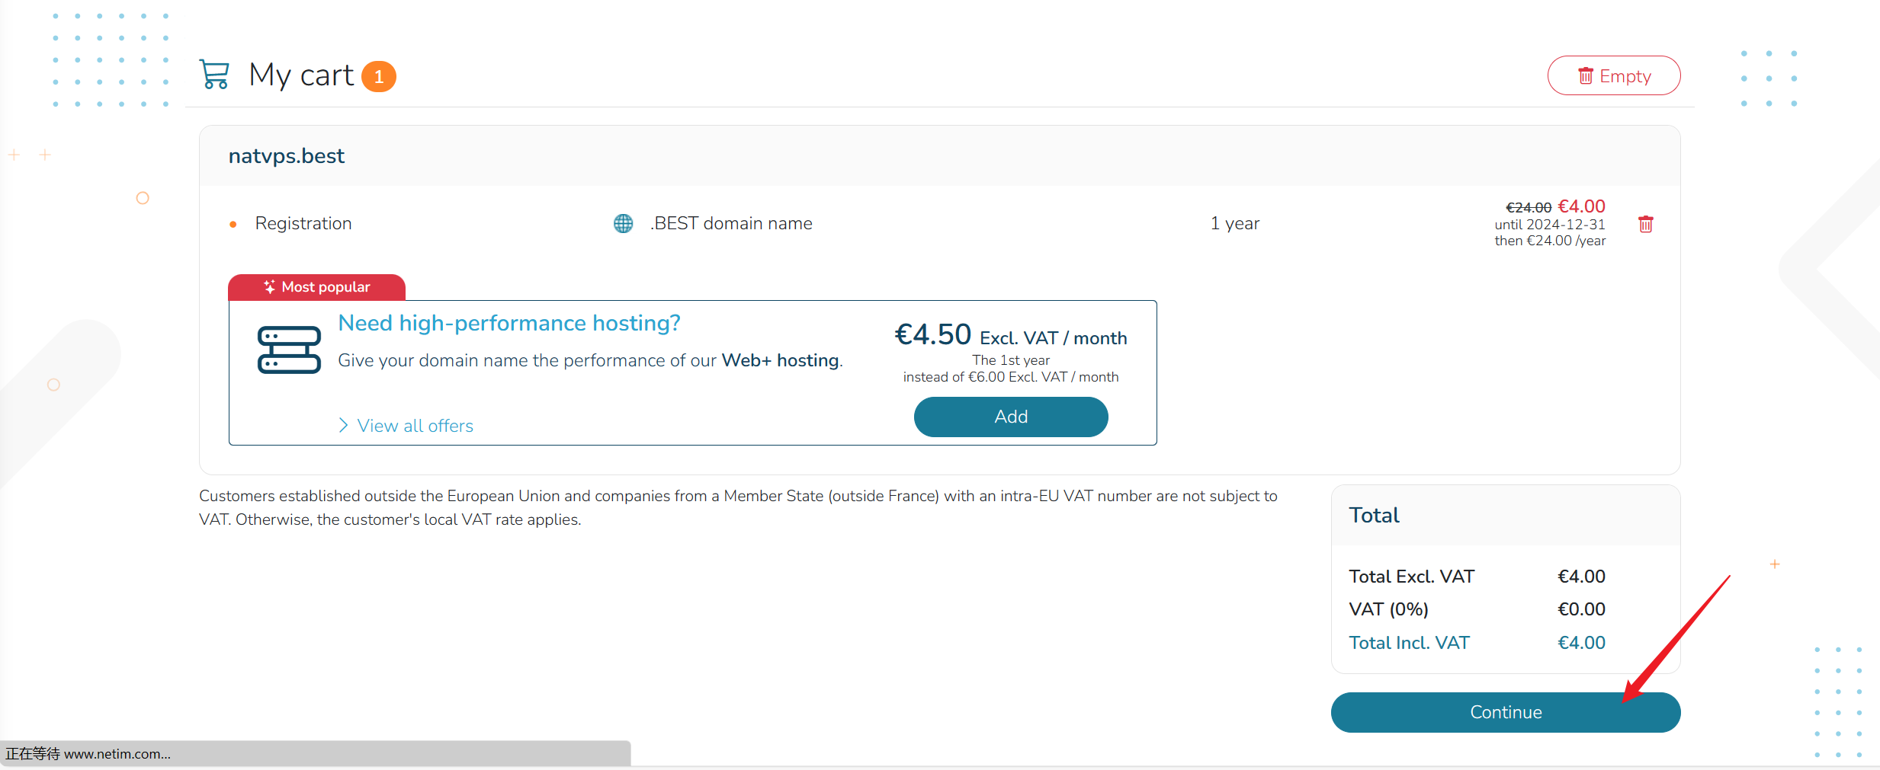Open the View all offers link
Image resolution: width=1880 pixels, height=770 pixels.
click(414, 426)
